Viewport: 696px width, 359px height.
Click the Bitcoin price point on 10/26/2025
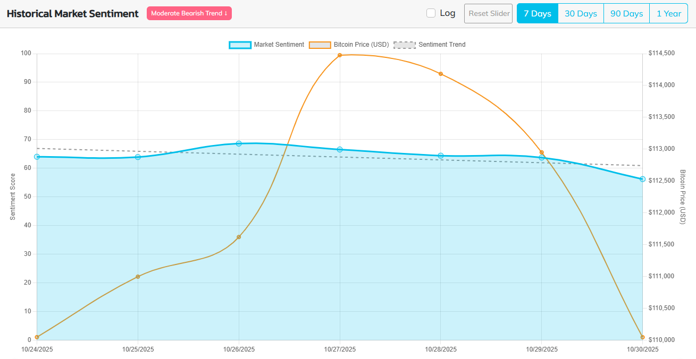[239, 237]
